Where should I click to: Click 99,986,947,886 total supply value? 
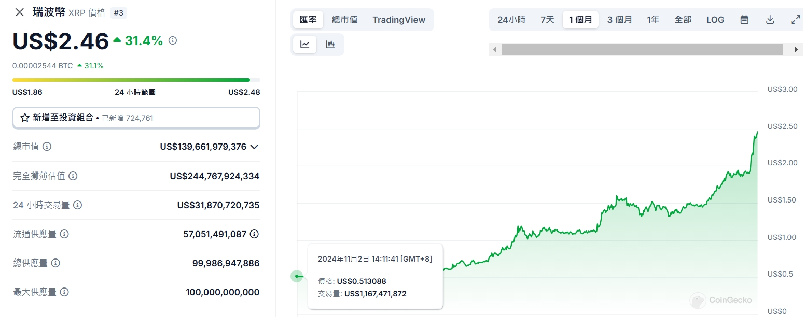coord(226,263)
